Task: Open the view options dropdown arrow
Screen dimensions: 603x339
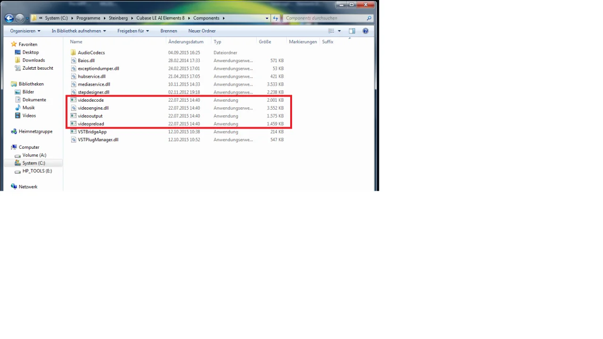Action: pyautogui.click(x=339, y=31)
